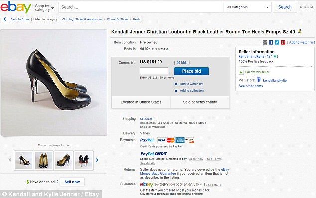
Task: Open Women's Shoes breadcrumb category
Action: pos(118,19)
